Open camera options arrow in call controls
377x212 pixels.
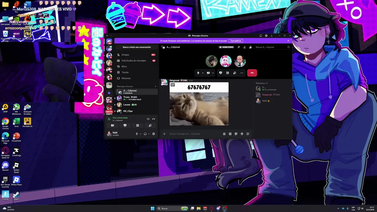tap(213, 73)
